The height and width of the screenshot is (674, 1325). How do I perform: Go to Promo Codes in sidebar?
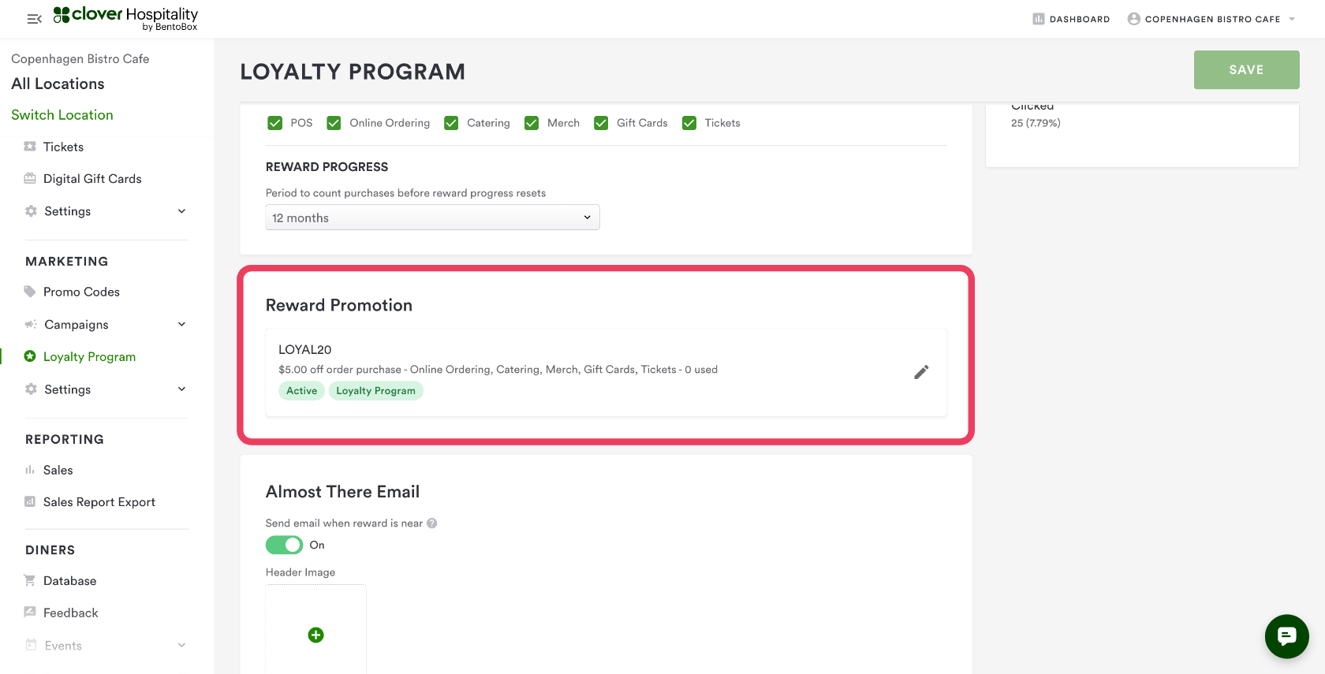click(81, 292)
